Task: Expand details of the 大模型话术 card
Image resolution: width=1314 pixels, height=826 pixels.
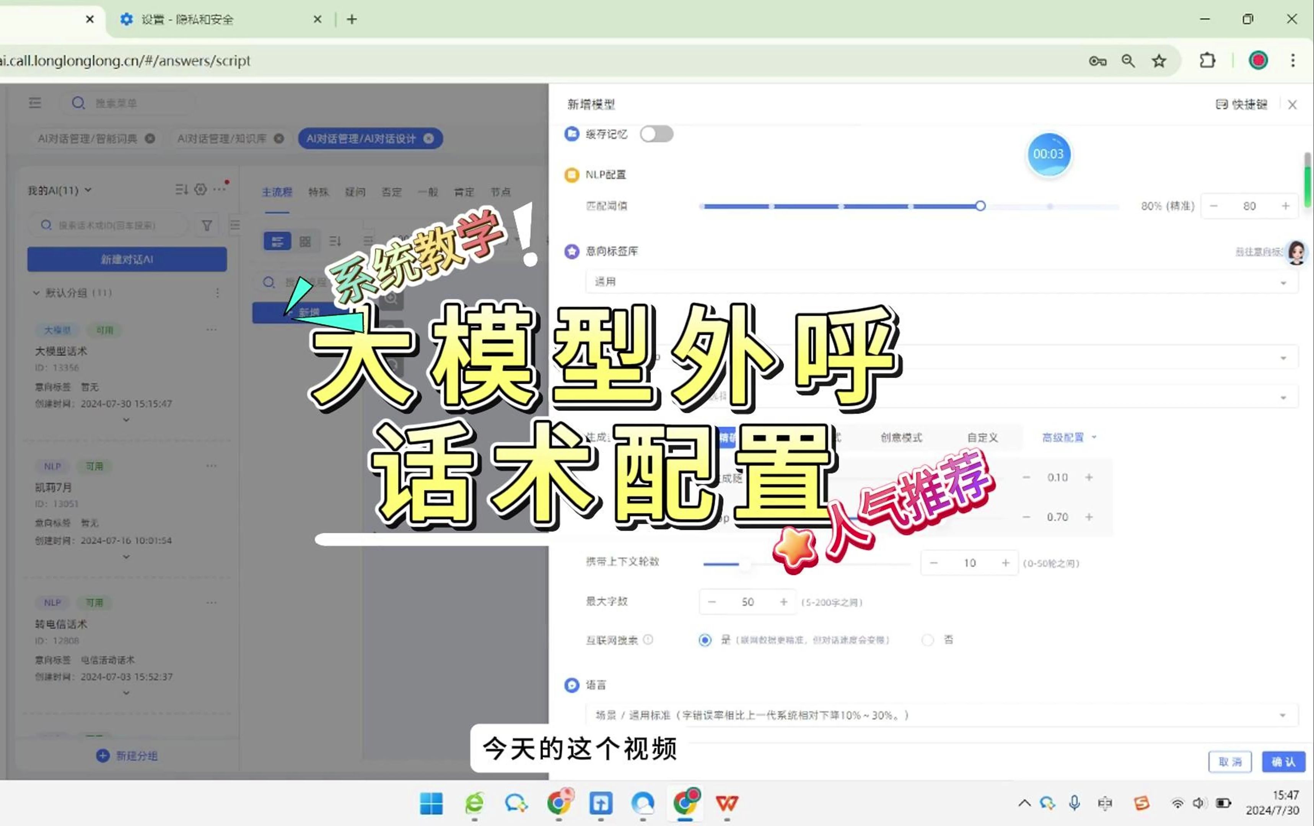Action: [126, 420]
